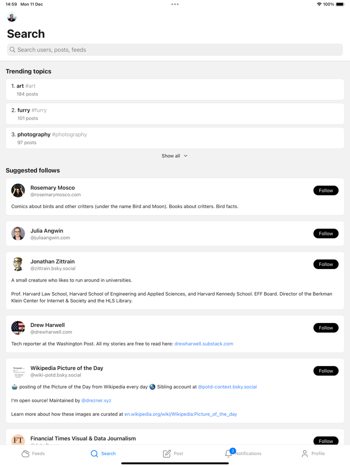Image resolution: width=350 pixels, height=467 pixels.
Task: Click the globe emoji in Wikipedia's bio
Action: pyautogui.click(x=151, y=386)
